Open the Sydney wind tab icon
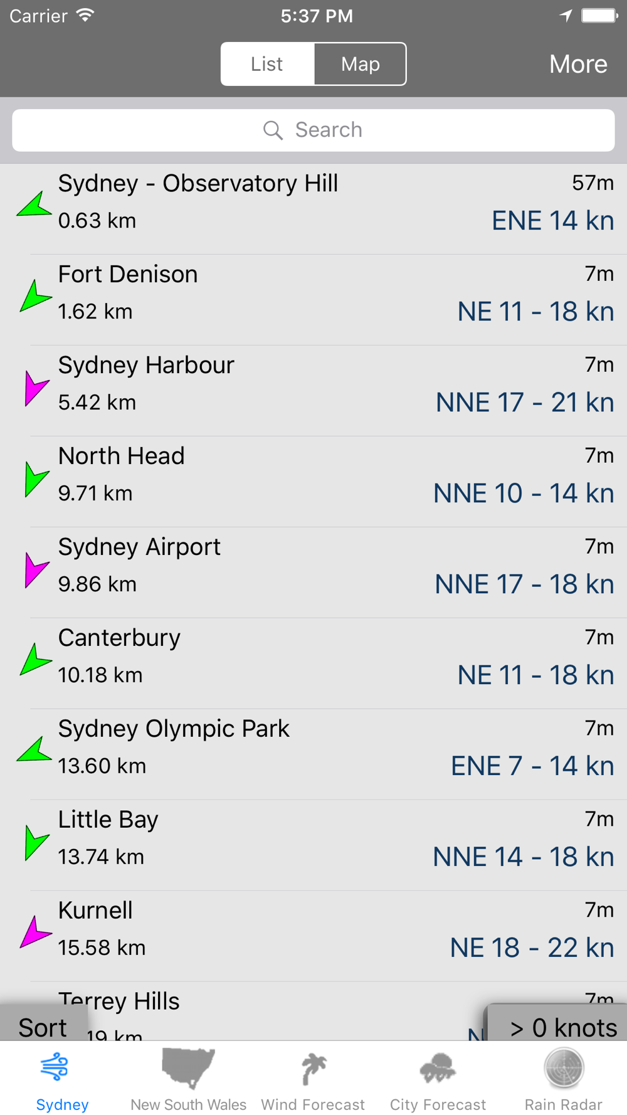 [55, 1067]
